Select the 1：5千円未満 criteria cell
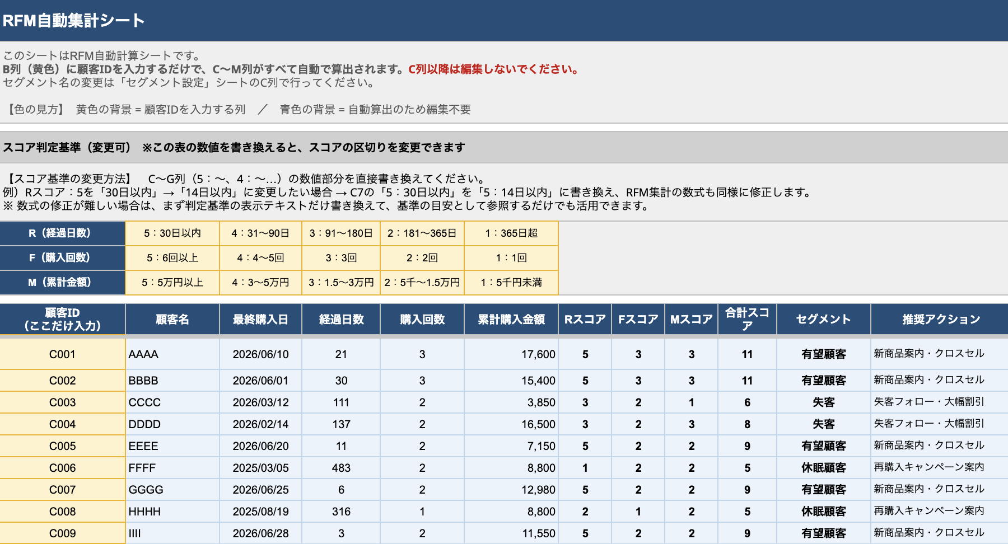 pyautogui.click(x=511, y=283)
